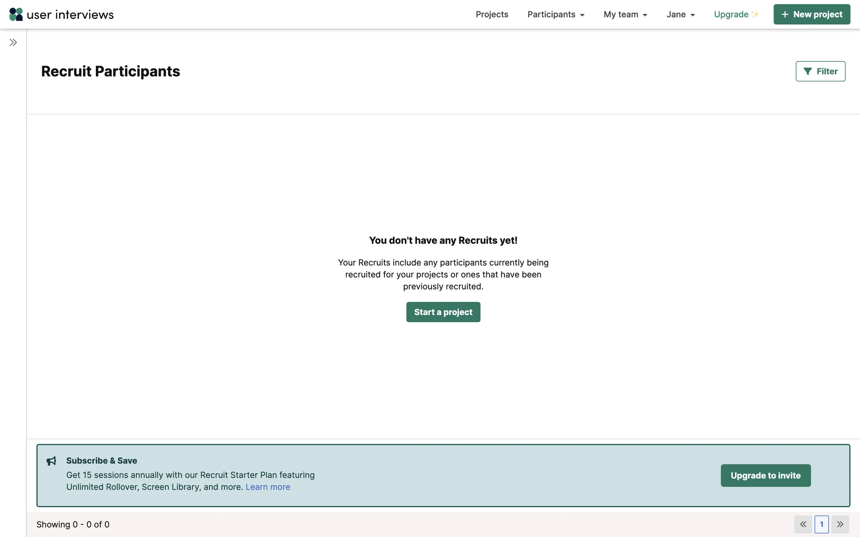Click the megaphone icon in Subscribe banner
This screenshot has width=860, height=537.
click(x=52, y=461)
